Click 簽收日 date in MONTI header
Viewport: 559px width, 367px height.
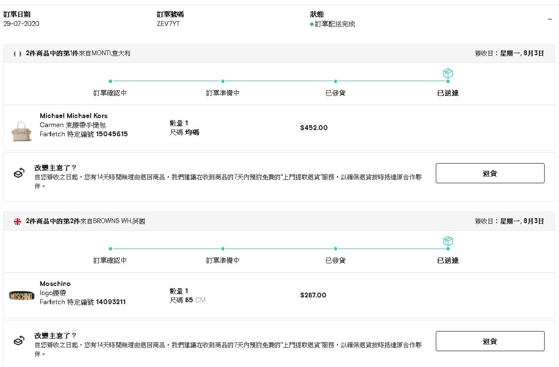pos(509,53)
